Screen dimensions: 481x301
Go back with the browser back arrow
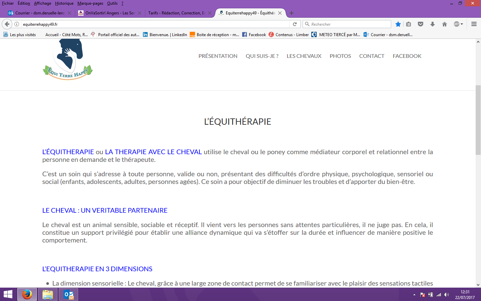7,24
